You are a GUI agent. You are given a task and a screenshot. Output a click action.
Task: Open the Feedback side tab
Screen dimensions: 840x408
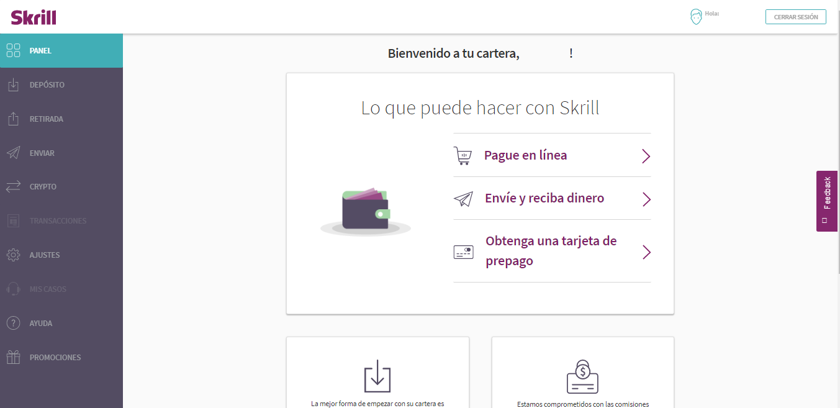826,201
